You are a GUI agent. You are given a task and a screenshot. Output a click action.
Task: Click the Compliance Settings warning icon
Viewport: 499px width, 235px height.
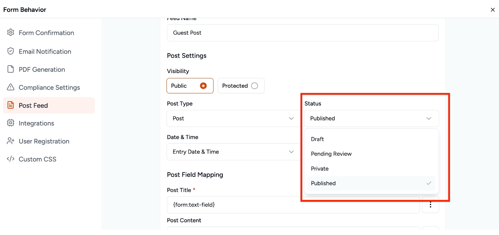point(11,87)
